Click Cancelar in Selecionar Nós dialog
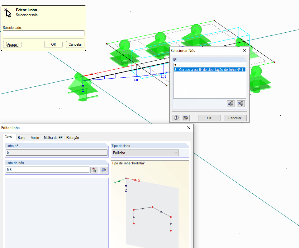The image size is (299, 248). tap(235, 118)
